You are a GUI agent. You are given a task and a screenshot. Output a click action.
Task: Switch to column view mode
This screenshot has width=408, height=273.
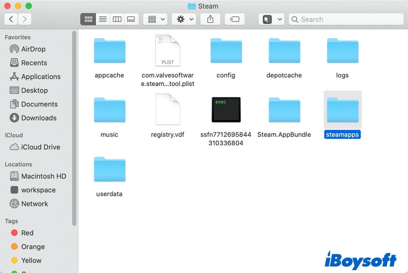(x=117, y=19)
